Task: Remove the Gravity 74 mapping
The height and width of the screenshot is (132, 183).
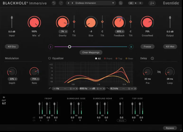Action: [66, 31]
